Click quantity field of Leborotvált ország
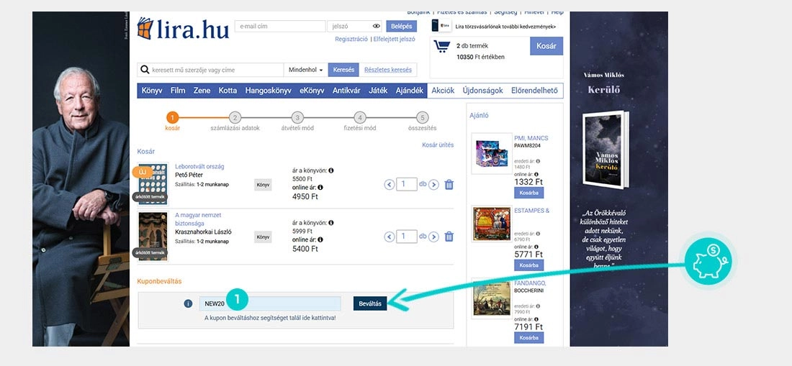 (x=407, y=184)
